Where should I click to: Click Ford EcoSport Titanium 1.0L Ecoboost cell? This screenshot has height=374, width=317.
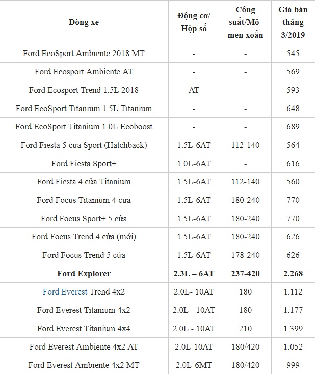pos(84,127)
